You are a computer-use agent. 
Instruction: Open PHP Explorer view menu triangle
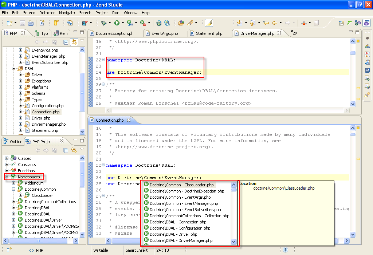[82, 41]
